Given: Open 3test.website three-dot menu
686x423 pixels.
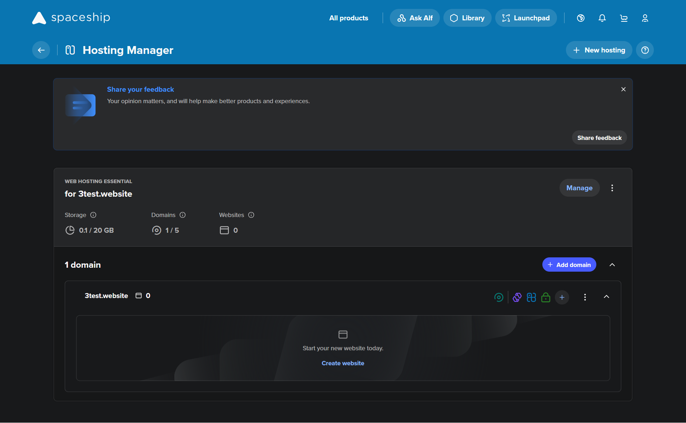Looking at the screenshot, I should pos(585,297).
